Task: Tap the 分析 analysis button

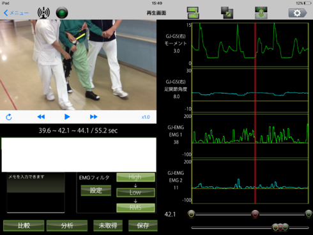Action: 67,225
